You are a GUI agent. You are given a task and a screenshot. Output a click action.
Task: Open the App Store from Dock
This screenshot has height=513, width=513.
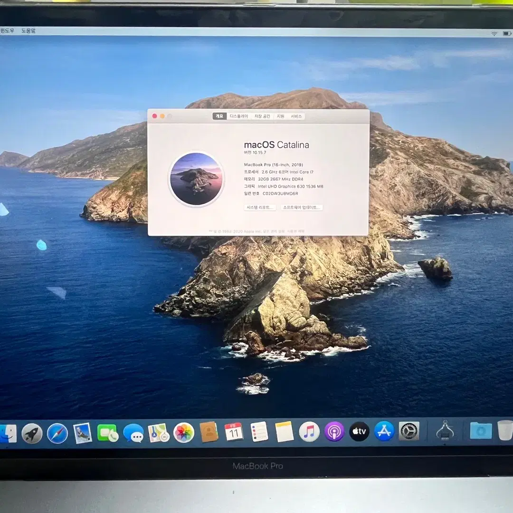384,431
